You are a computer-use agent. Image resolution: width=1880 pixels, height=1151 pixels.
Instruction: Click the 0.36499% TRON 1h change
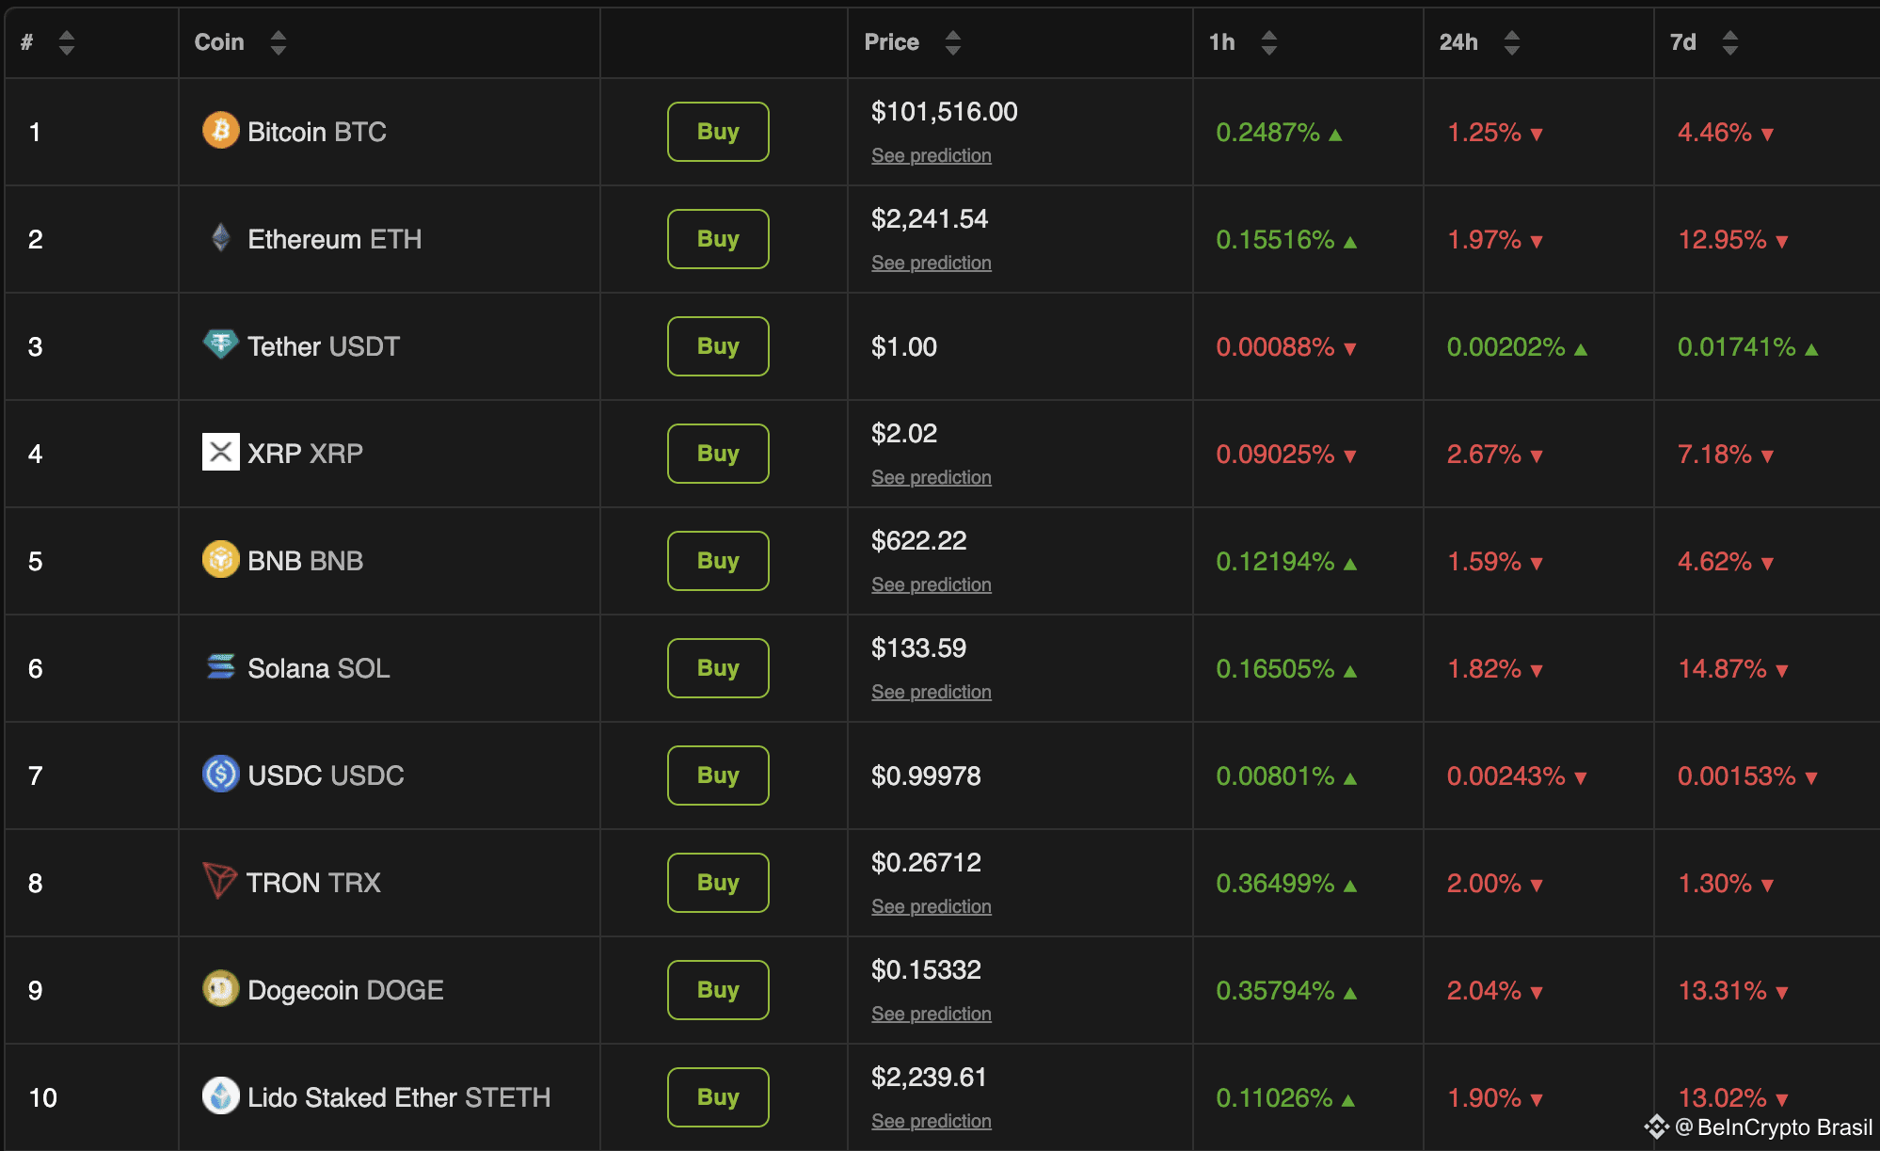pyautogui.click(x=1286, y=884)
